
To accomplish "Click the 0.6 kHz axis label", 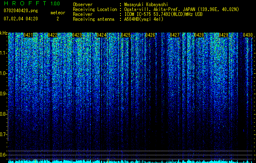I will (x=3, y=155).
